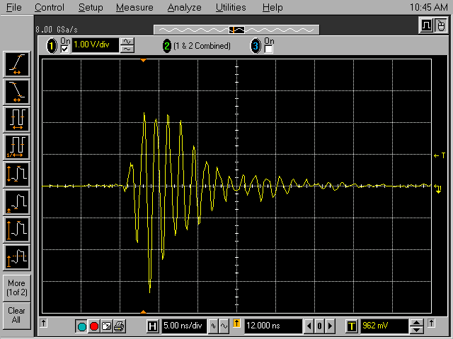Click the 8.00 GSa/s sample rate text

pos(57,30)
